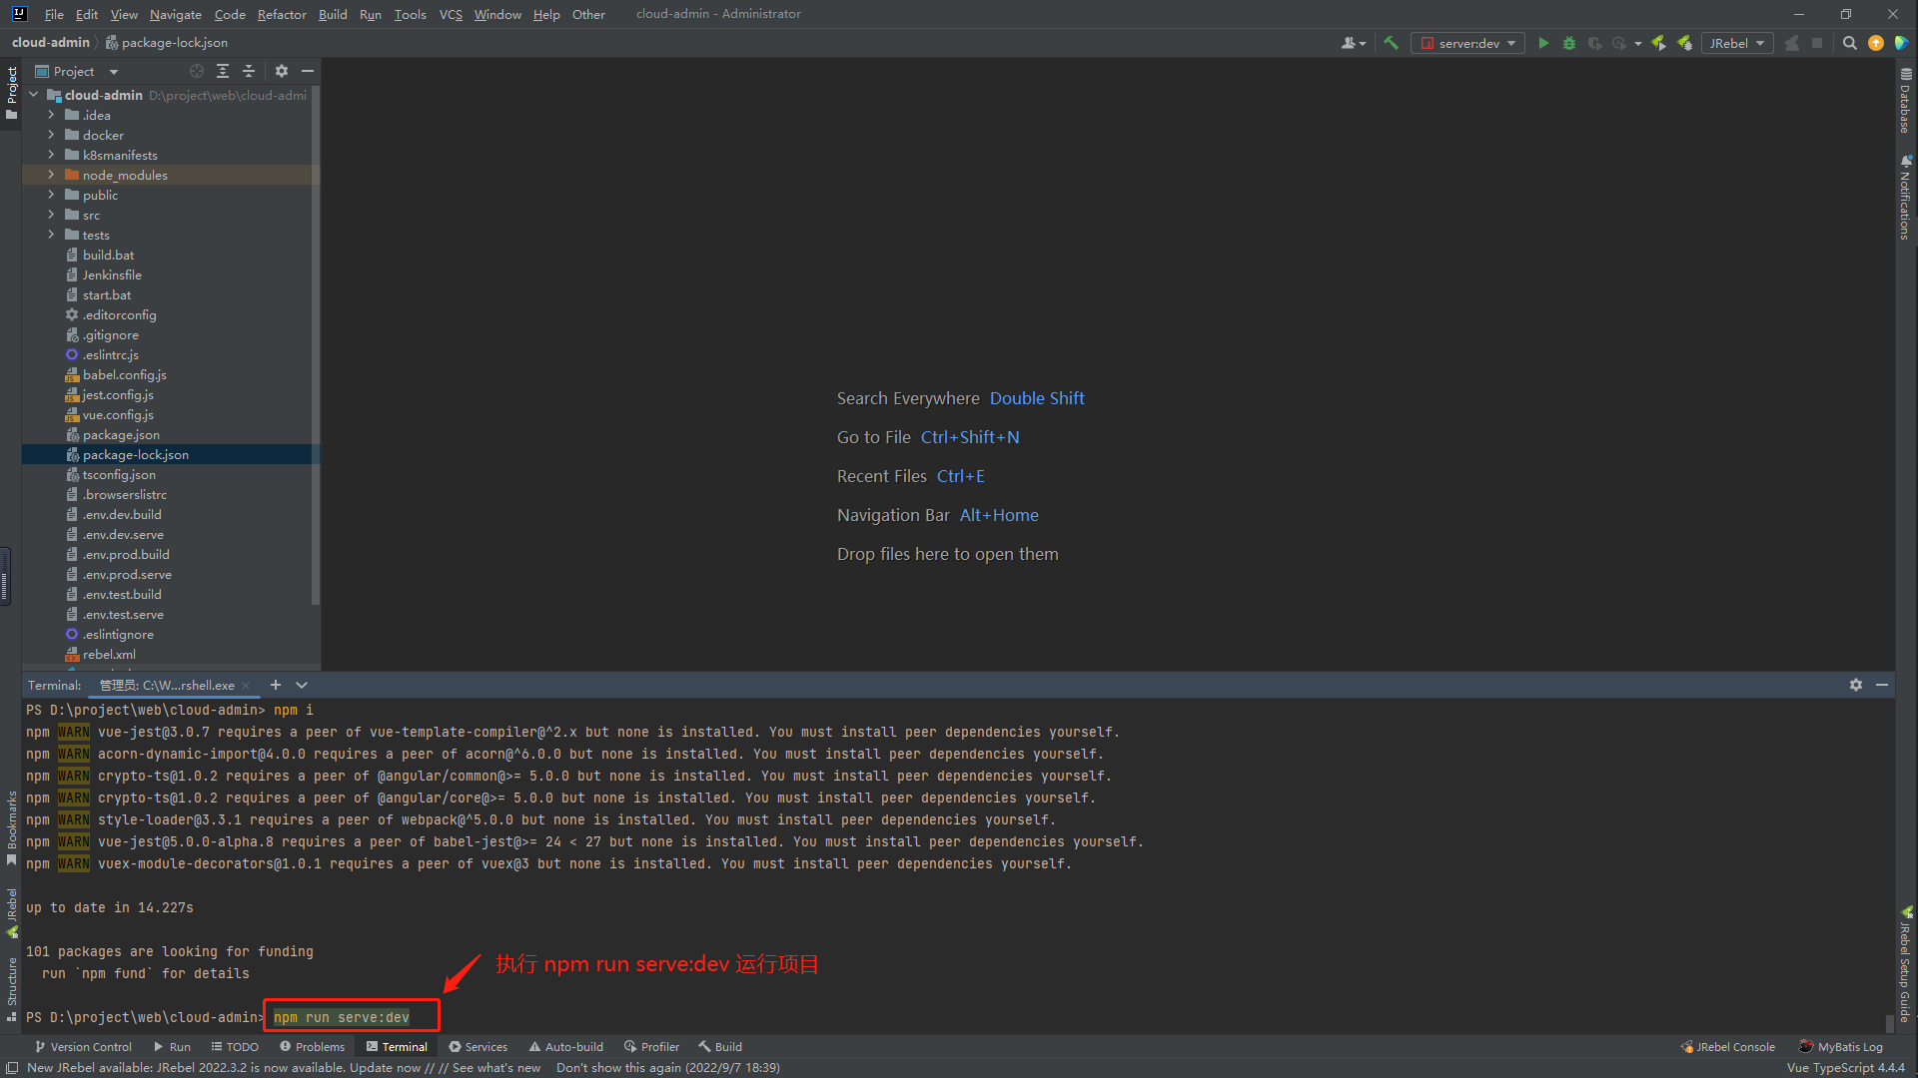Click the green Run button in toolbar
Viewport: 1918px width, 1078px height.
(1543, 43)
